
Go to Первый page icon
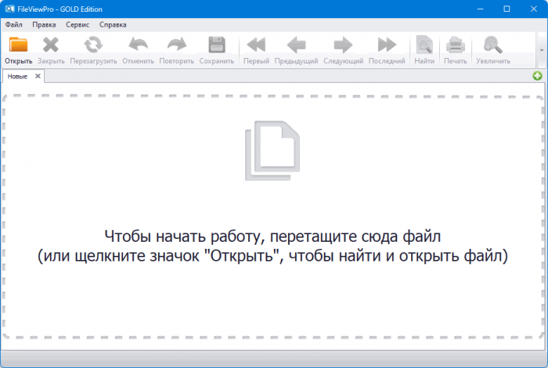pos(256,45)
